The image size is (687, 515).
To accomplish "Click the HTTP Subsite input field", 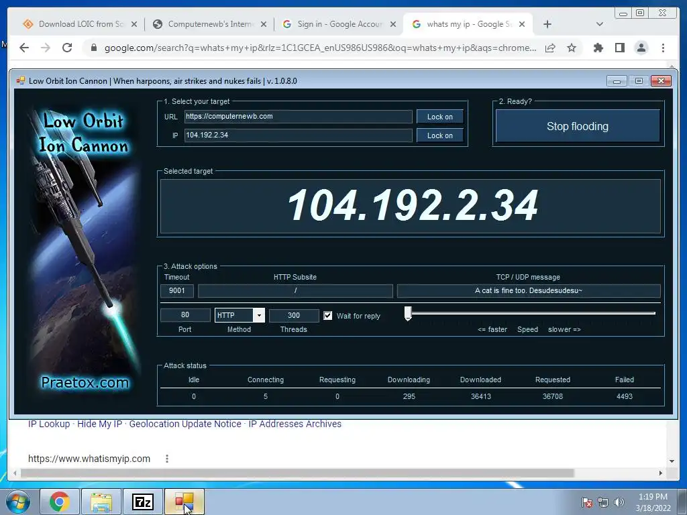I will tap(295, 291).
